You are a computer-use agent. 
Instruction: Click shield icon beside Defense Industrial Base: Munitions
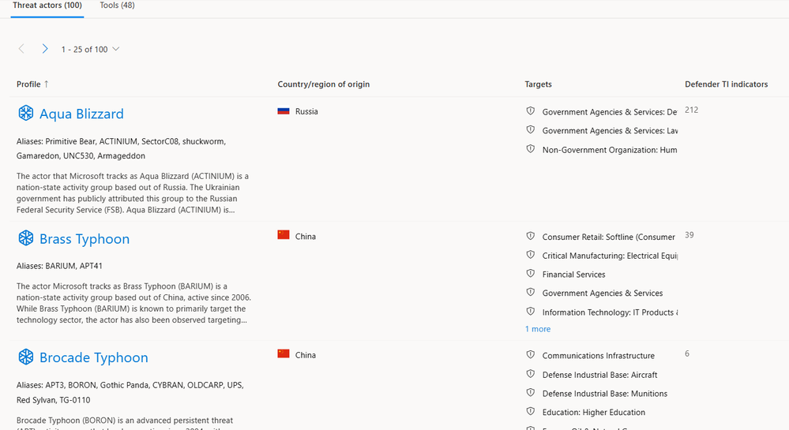[531, 392]
